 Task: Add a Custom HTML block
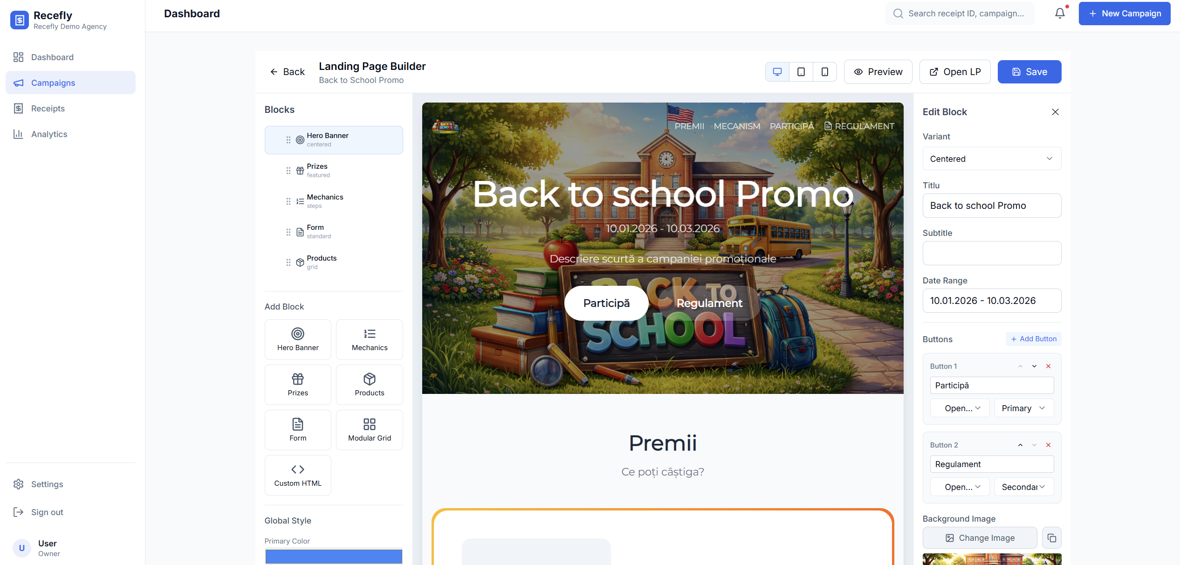click(x=298, y=475)
